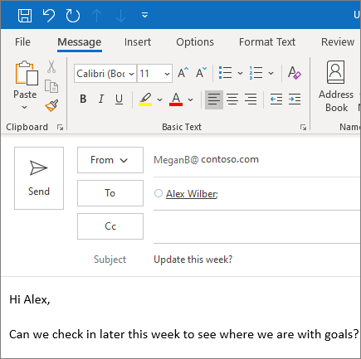Click the Cut scissors icon
361x359 pixels.
pos(51,66)
